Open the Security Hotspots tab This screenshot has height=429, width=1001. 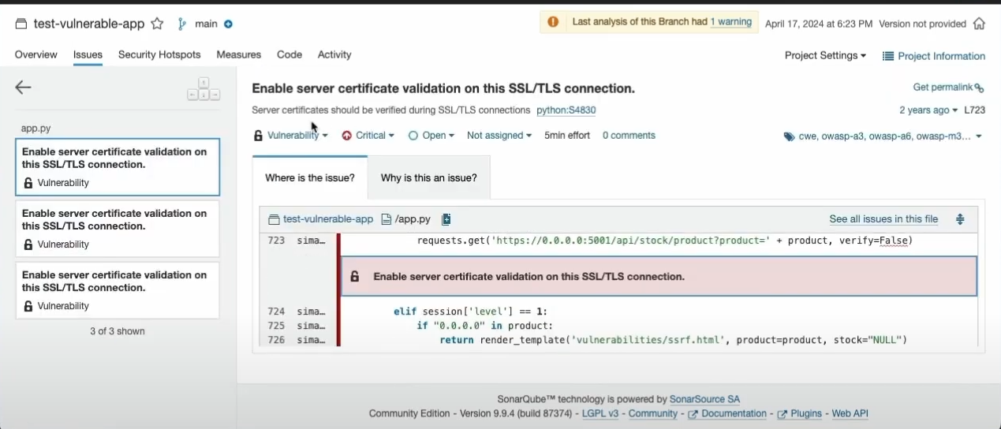pyautogui.click(x=159, y=54)
